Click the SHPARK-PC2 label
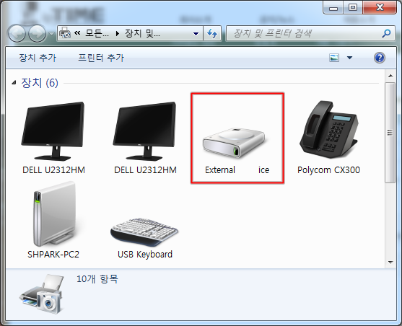The height and width of the screenshot is (326, 402). [53, 255]
